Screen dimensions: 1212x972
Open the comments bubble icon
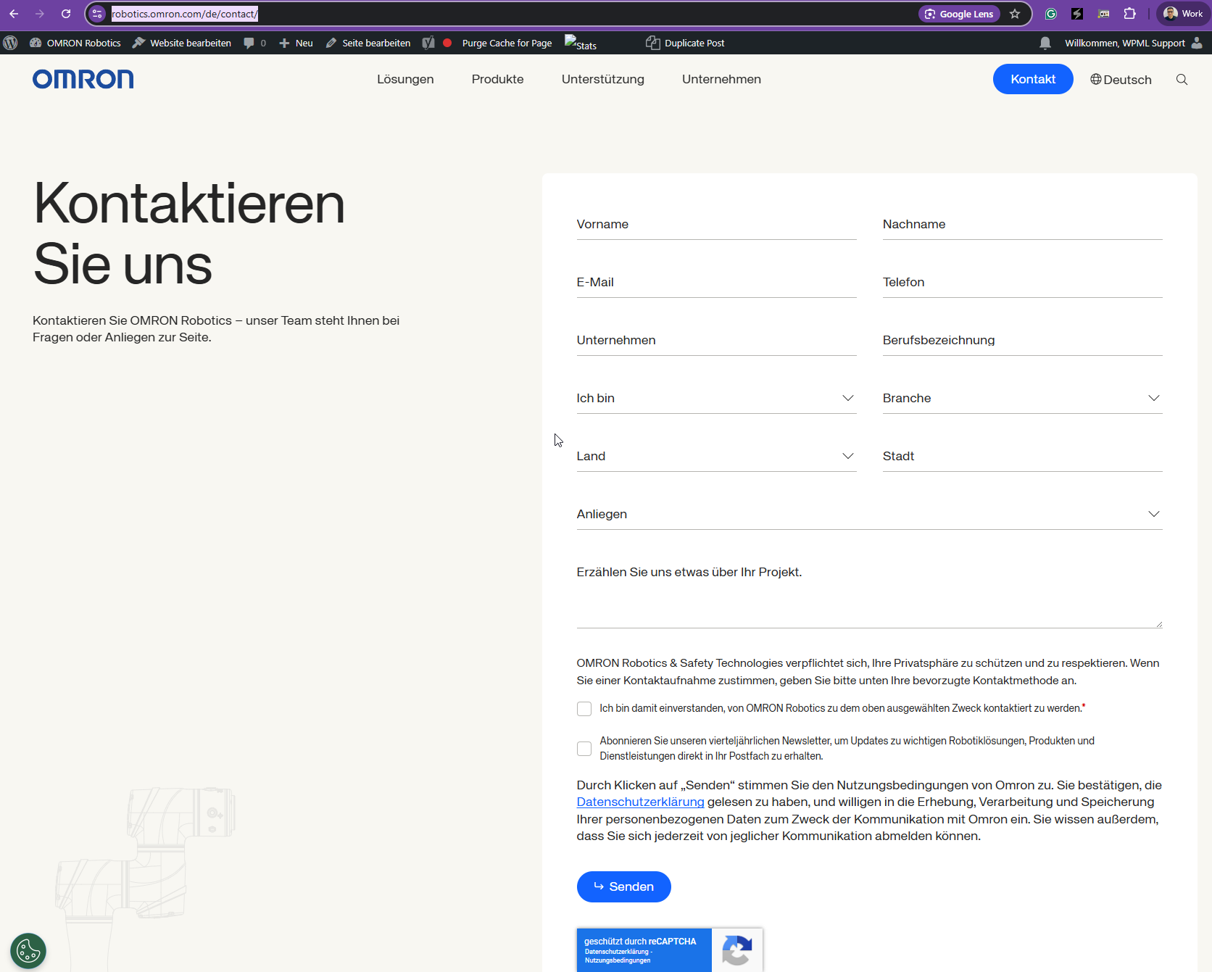click(254, 43)
